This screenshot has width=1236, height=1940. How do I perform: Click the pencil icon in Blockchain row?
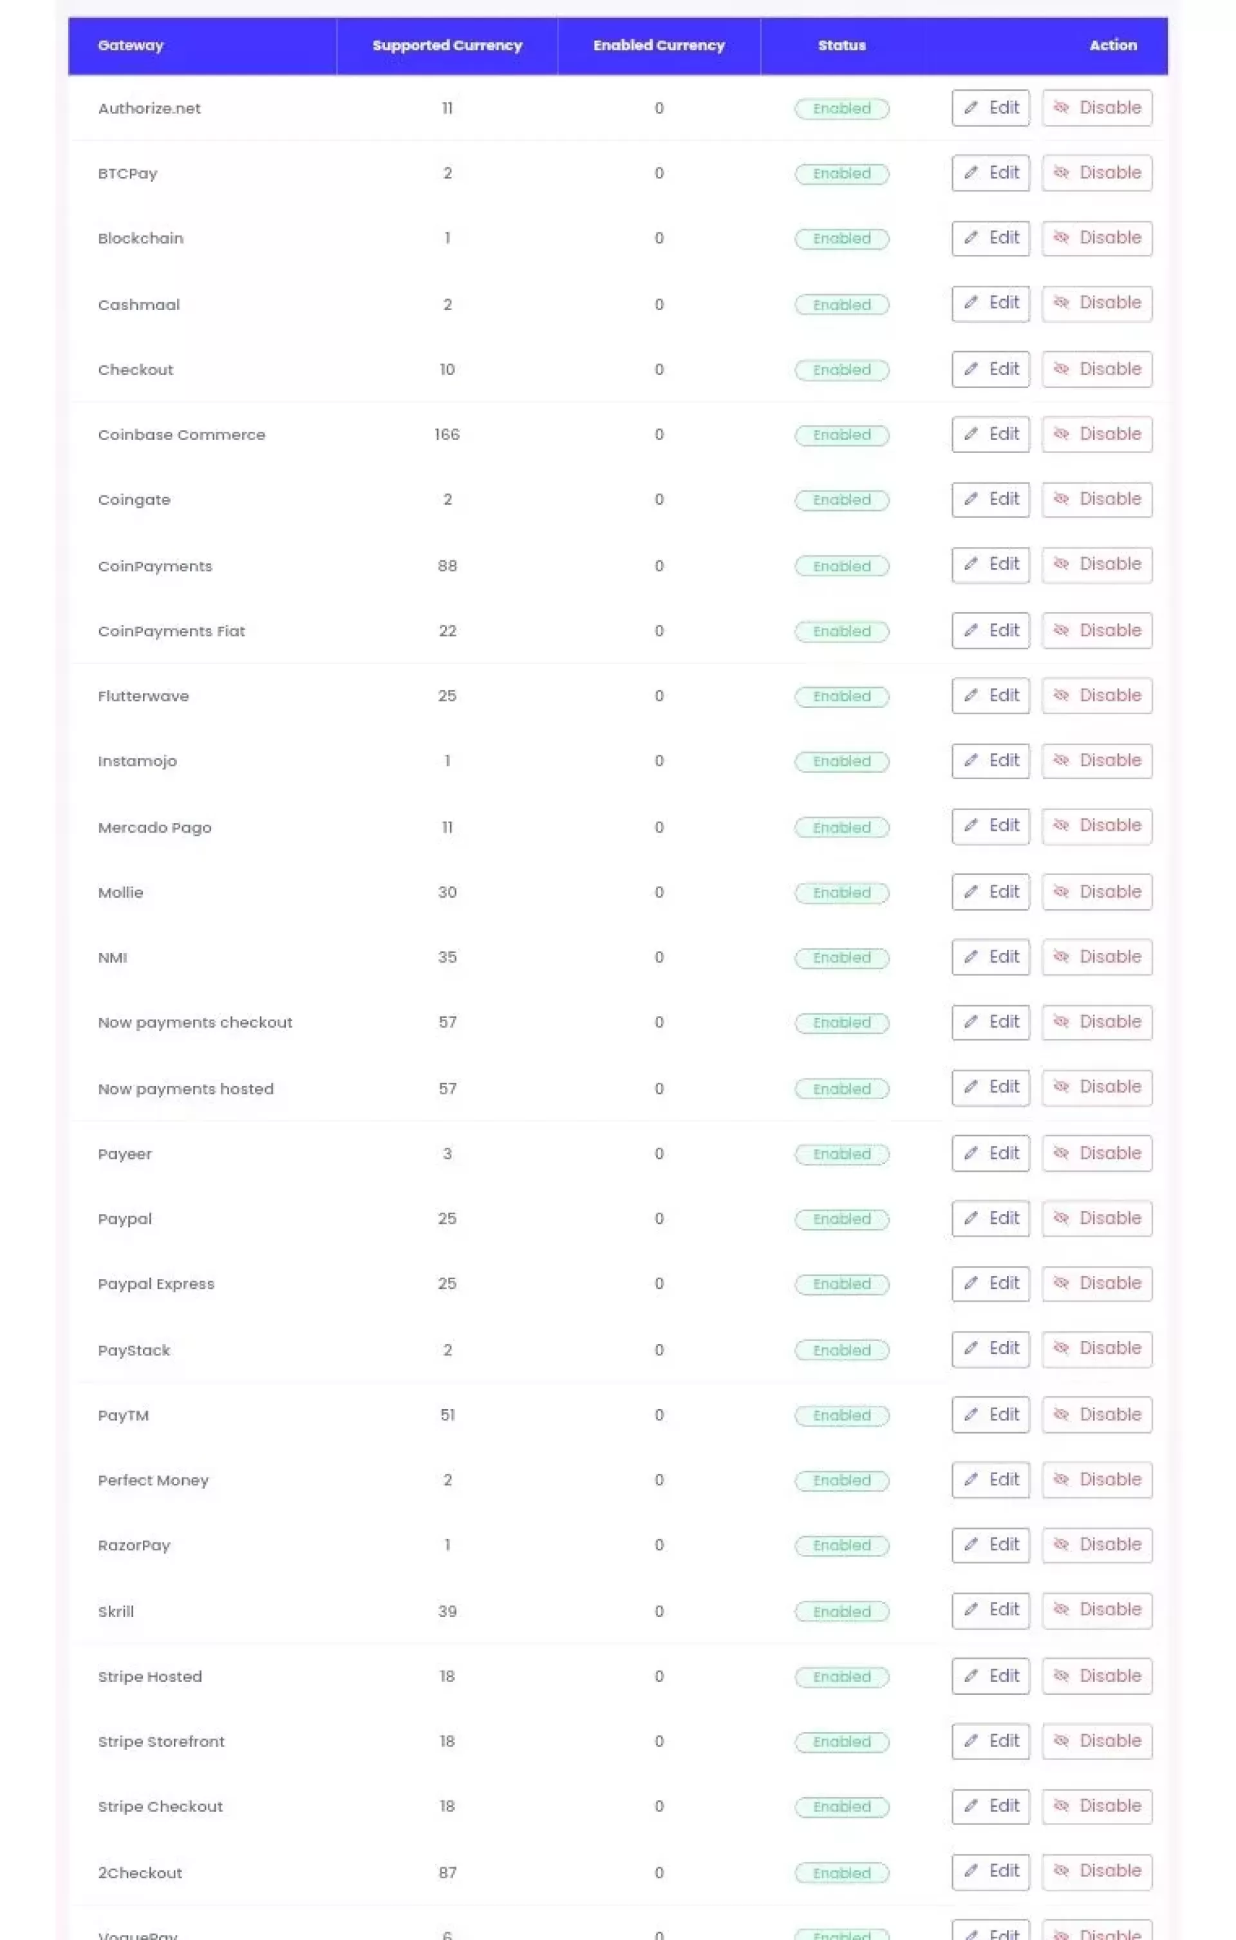(971, 237)
